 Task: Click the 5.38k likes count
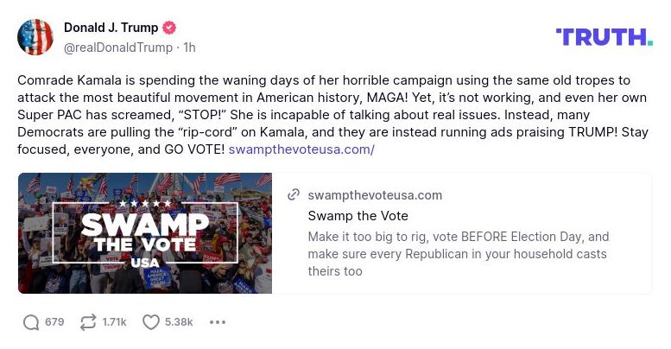178,322
